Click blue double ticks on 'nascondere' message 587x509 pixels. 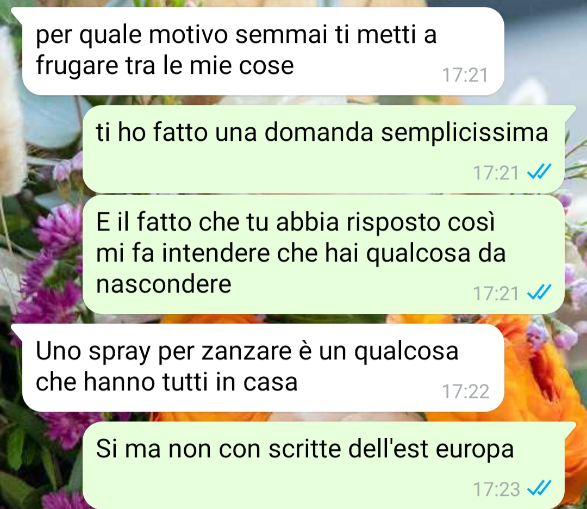(x=539, y=293)
